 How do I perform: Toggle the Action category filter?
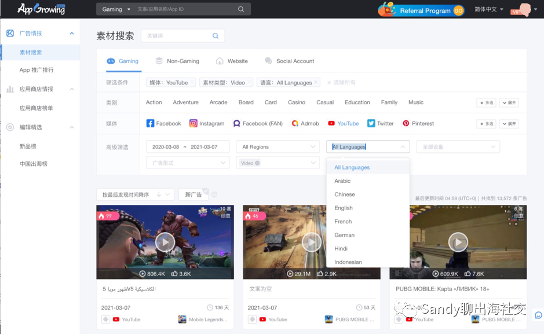154,102
